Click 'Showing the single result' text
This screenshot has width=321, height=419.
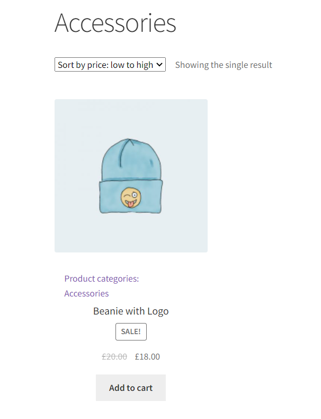pos(224,65)
